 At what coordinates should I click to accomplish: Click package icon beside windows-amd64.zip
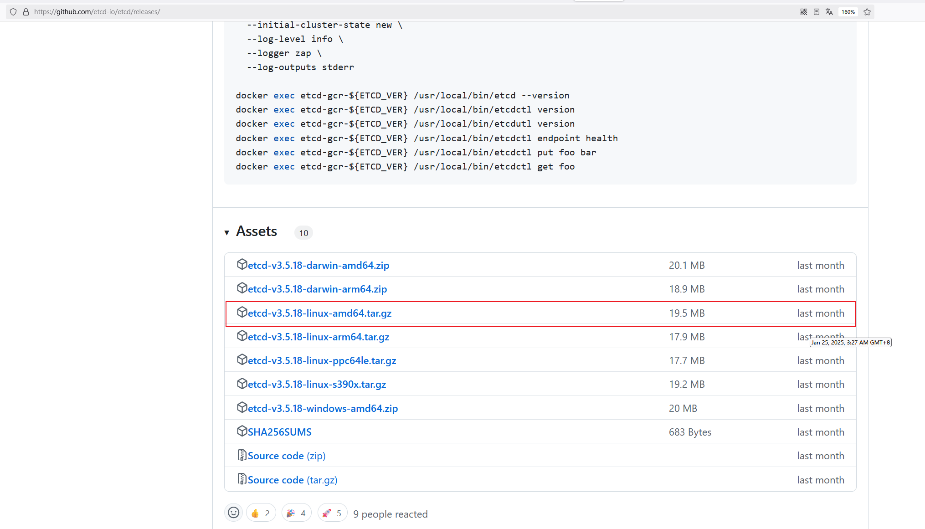242,407
